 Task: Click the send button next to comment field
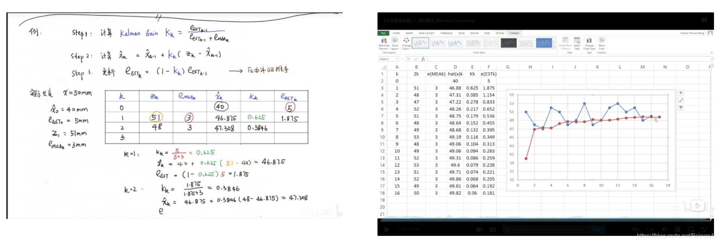[x=598, y=229]
